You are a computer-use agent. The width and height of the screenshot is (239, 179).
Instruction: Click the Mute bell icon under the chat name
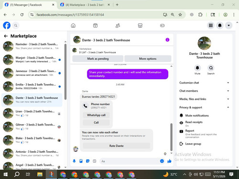[197, 68]
